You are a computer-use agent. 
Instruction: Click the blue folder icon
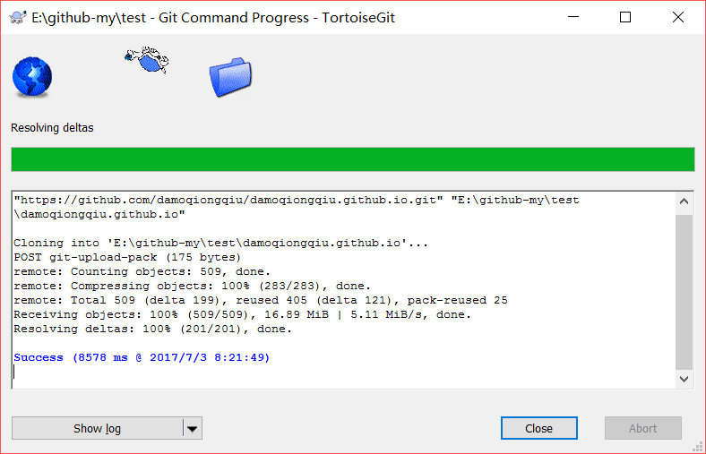coord(230,77)
